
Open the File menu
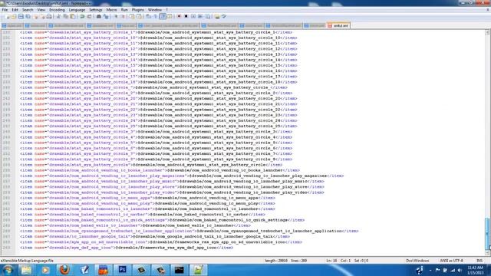(5, 10)
